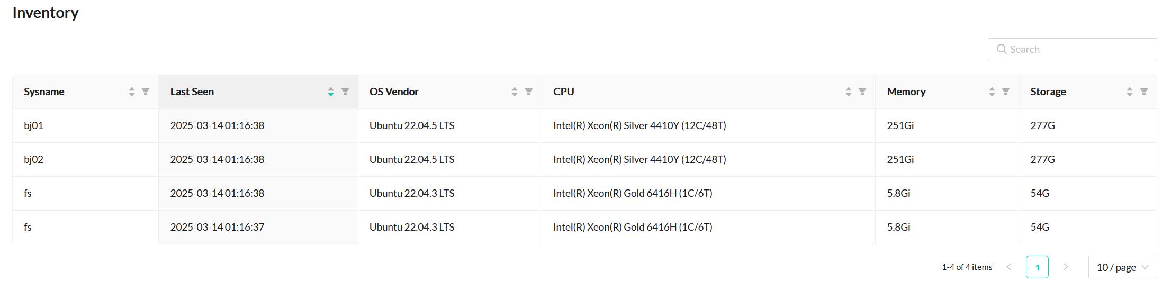Open the Storage column filter icon
The width and height of the screenshot is (1162, 281).
[1144, 92]
